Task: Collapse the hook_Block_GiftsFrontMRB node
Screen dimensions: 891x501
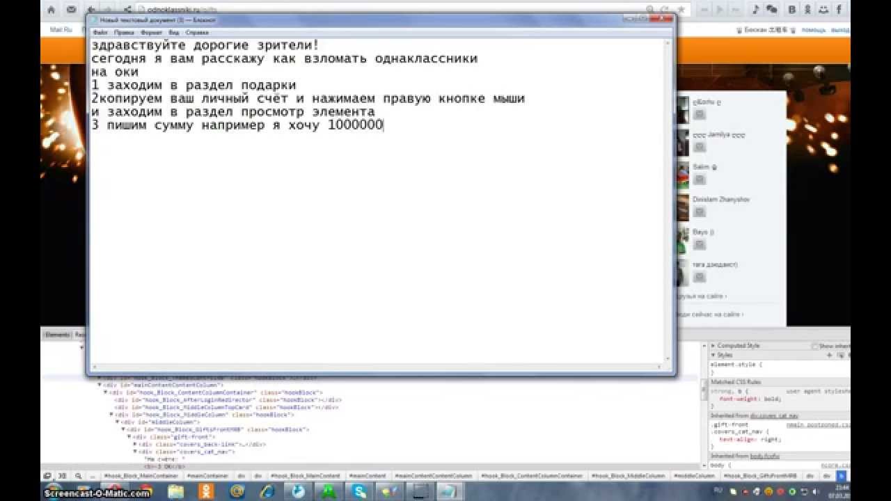Action: coord(123,429)
